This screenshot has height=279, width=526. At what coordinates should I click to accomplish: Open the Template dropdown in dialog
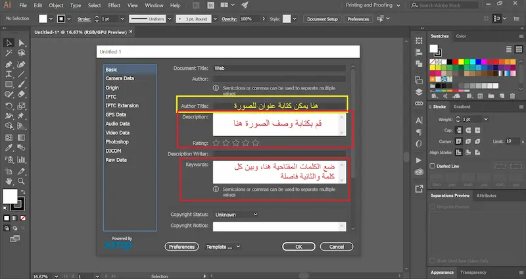point(222,247)
